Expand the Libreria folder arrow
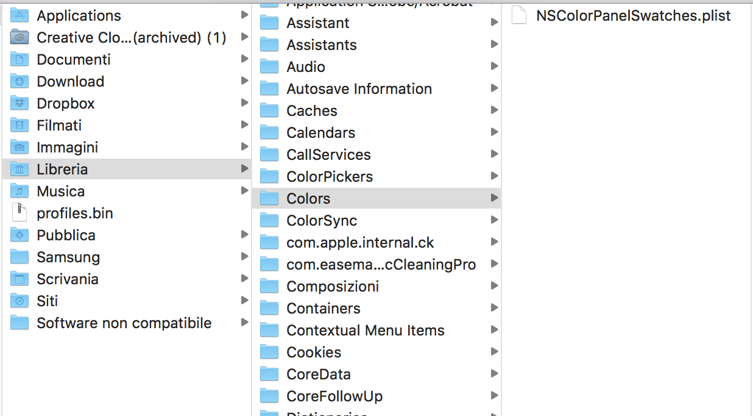Viewport: 753px width, 416px height. pos(244,169)
